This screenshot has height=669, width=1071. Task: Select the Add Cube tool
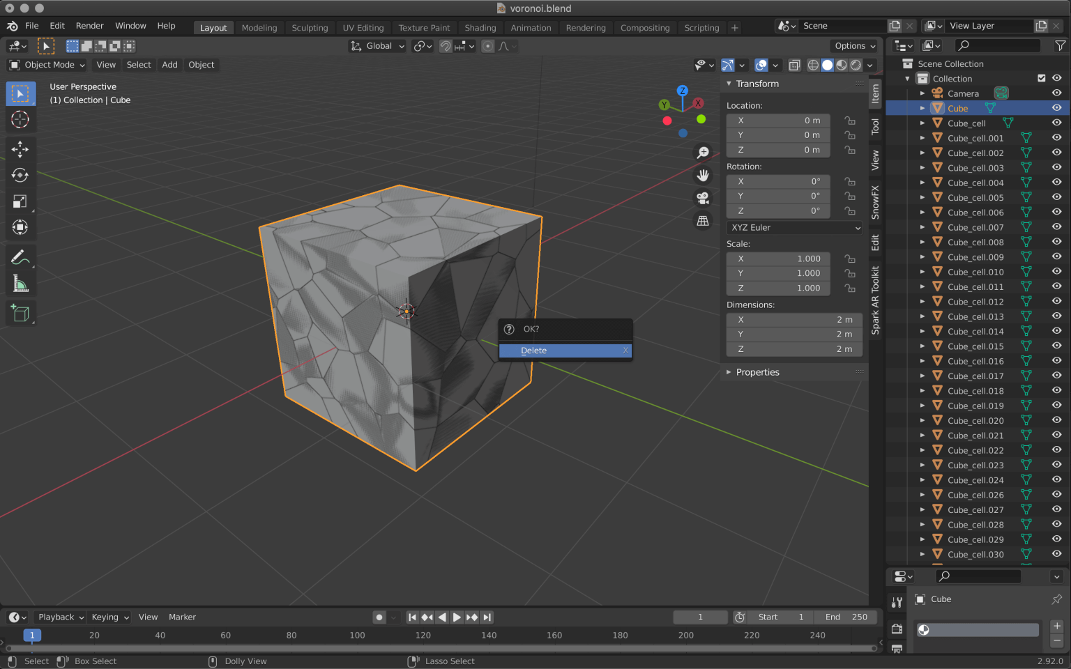[20, 312]
